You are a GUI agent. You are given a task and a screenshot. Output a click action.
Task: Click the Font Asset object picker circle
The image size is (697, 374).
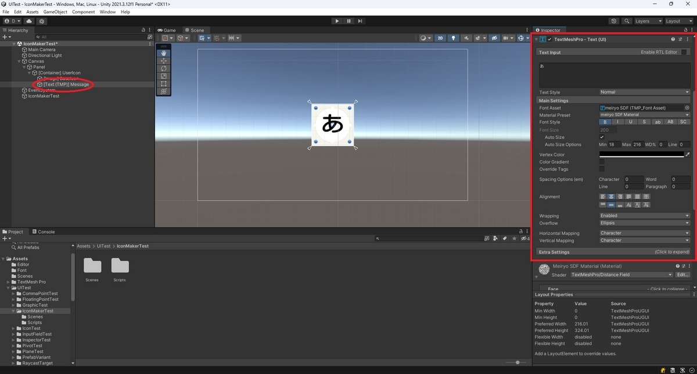tap(687, 108)
